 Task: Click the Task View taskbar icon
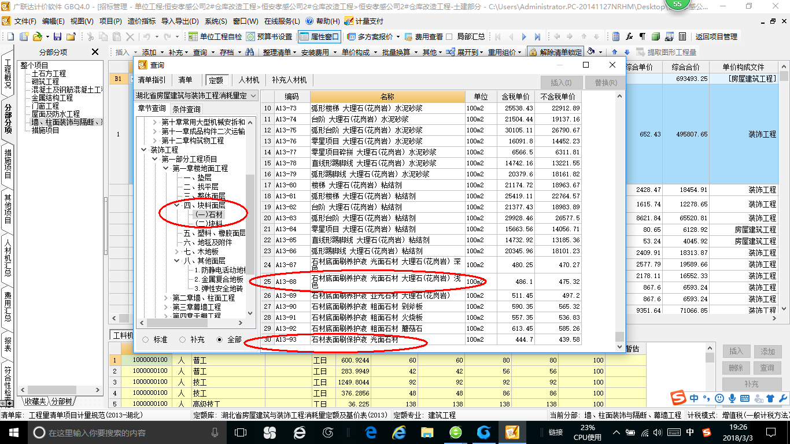pyautogui.click(x=241, y=432)
